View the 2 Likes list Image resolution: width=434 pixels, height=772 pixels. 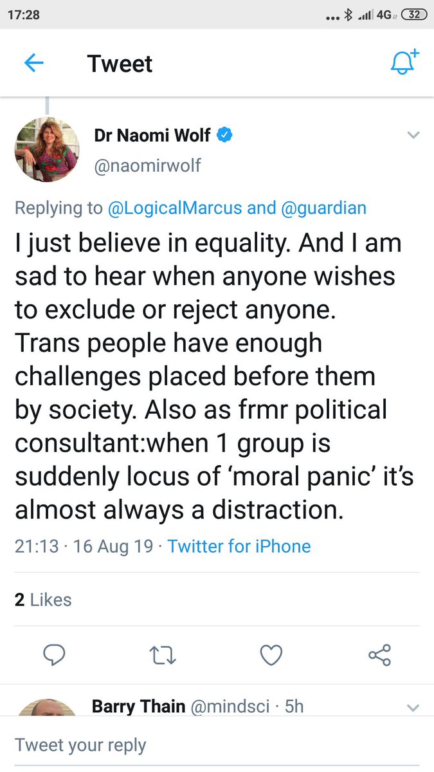pos(43,600)
